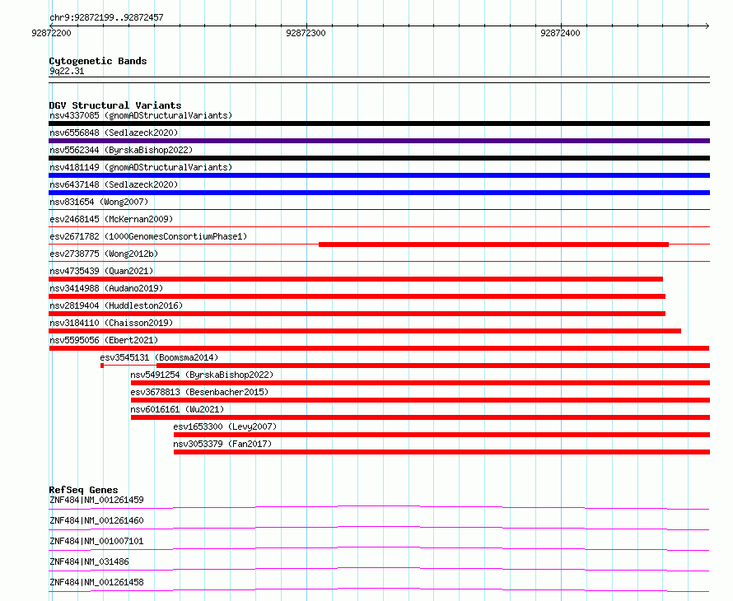Select esv2671782 (1000GenomesConsortiumPhase1) label
The height and width of the screenshot is (601, 733).
click(148, 236)
